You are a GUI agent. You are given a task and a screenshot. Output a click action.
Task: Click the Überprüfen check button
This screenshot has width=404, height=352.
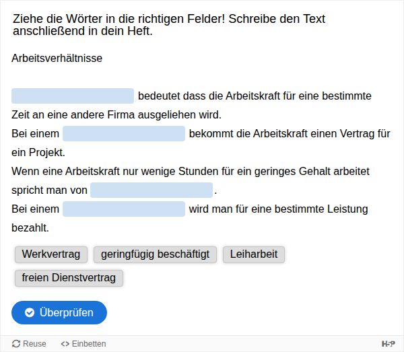point(59,312)
